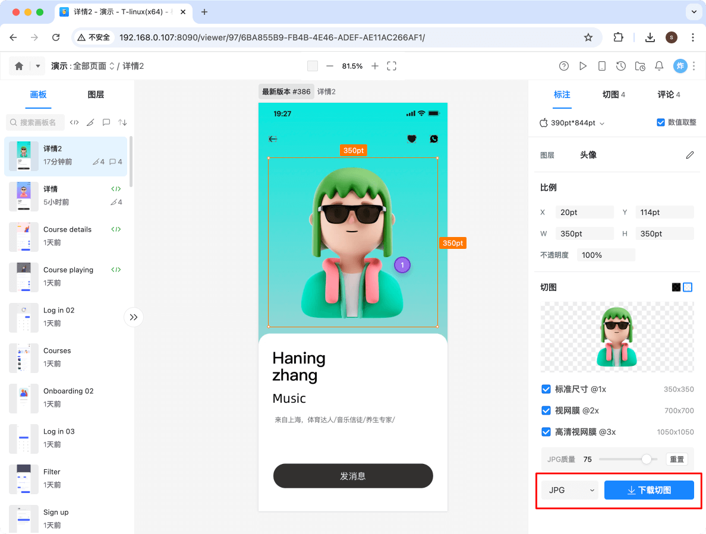Open the project folder icon
This screenshot has width=706, height=534.
tap(640, 66)
